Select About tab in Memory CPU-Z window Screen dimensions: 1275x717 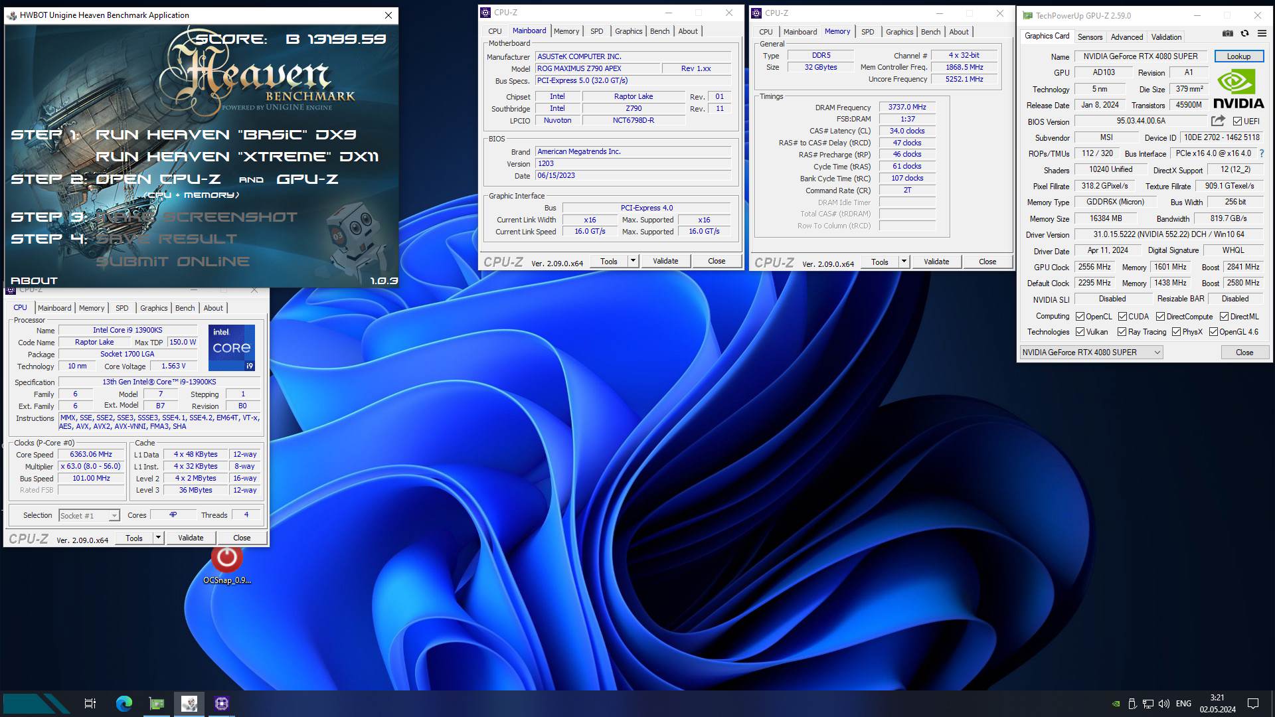(959, 32)
